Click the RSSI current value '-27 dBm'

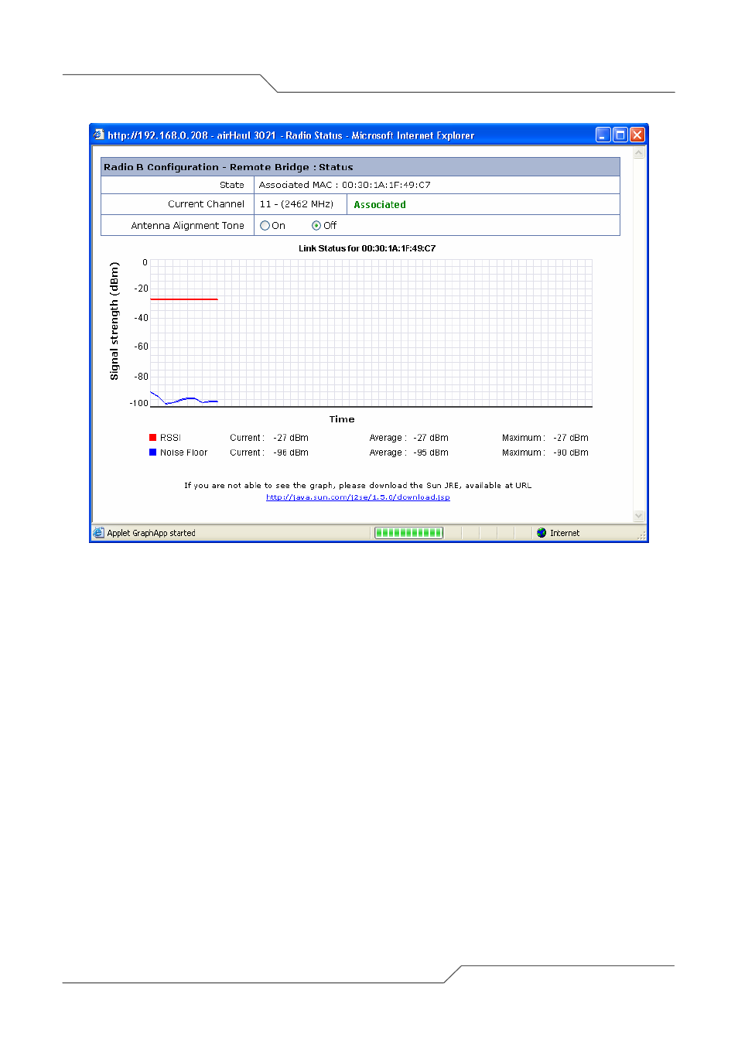(291, 438)
